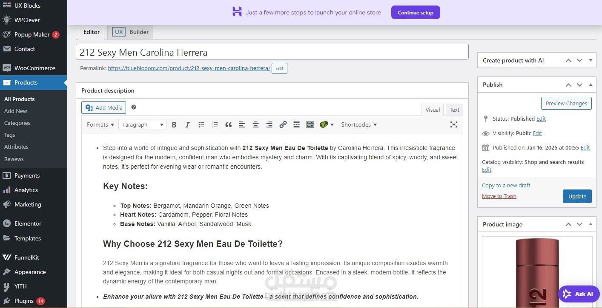Open Popup Maker menu
Viewport: 602px width, 308px height.
(34, 34)
